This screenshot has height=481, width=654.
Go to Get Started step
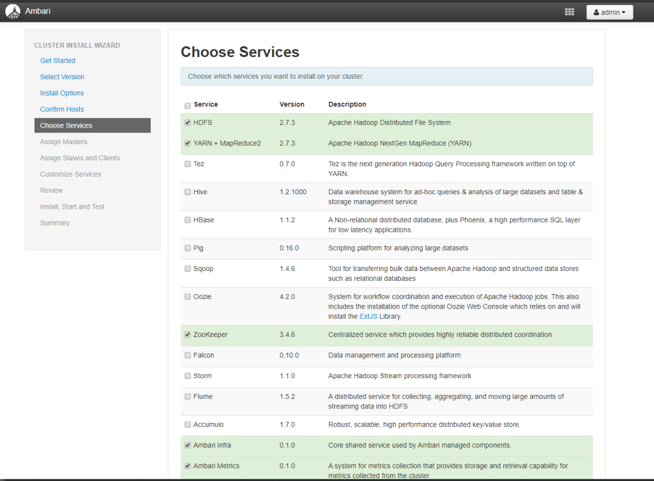coord(58,61)
